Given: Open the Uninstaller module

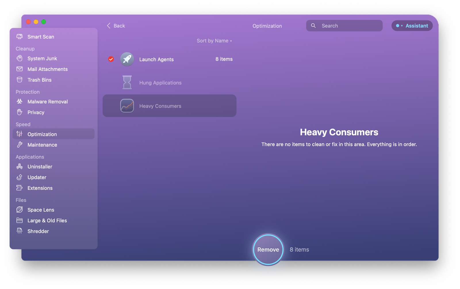Looking at the screenshot, I should (x=53, y=166).
